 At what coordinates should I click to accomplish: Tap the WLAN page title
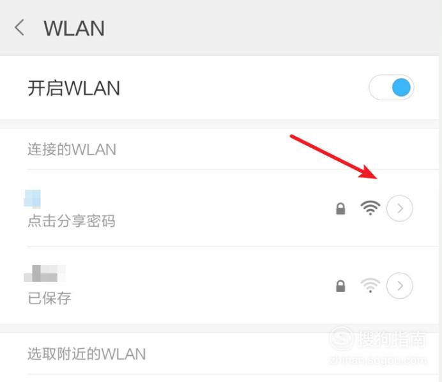coord(74,29)
